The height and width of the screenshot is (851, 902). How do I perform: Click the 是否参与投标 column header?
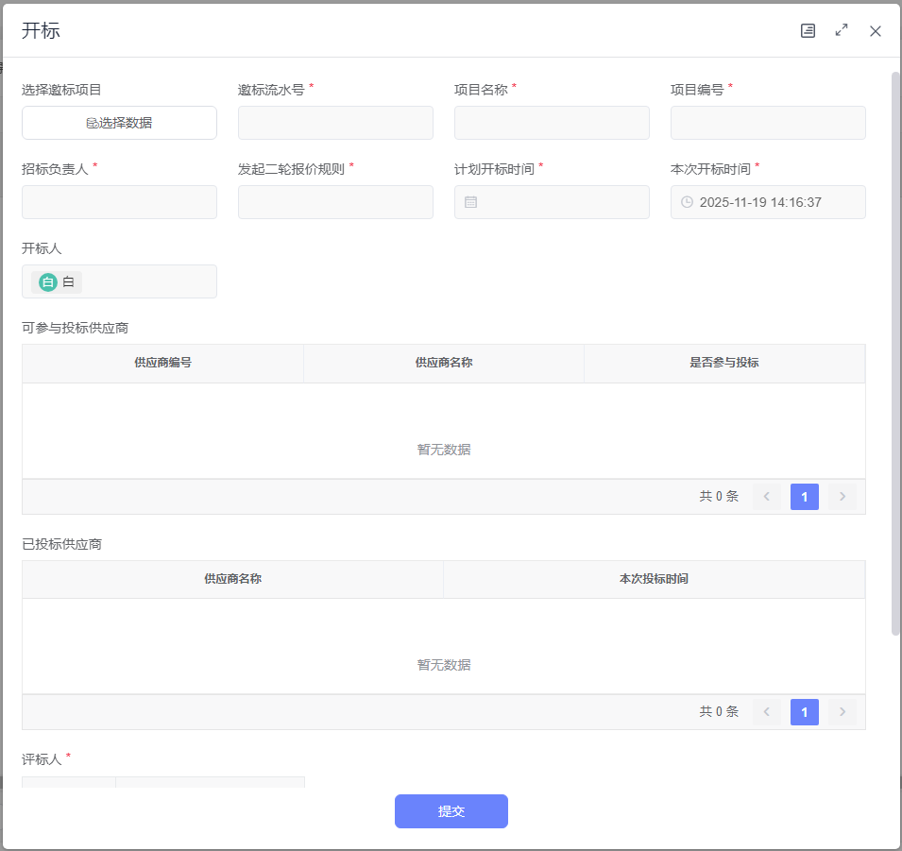(x=724, y=363)
